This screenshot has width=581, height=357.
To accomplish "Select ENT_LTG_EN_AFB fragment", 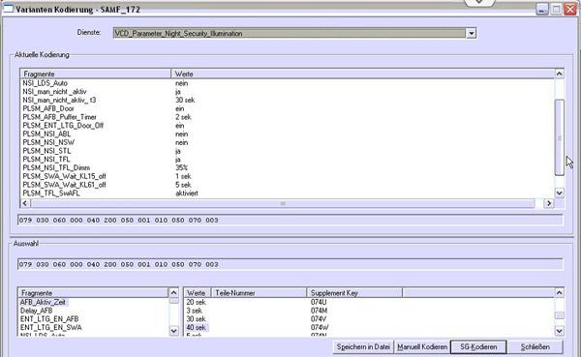I will 49,319.
